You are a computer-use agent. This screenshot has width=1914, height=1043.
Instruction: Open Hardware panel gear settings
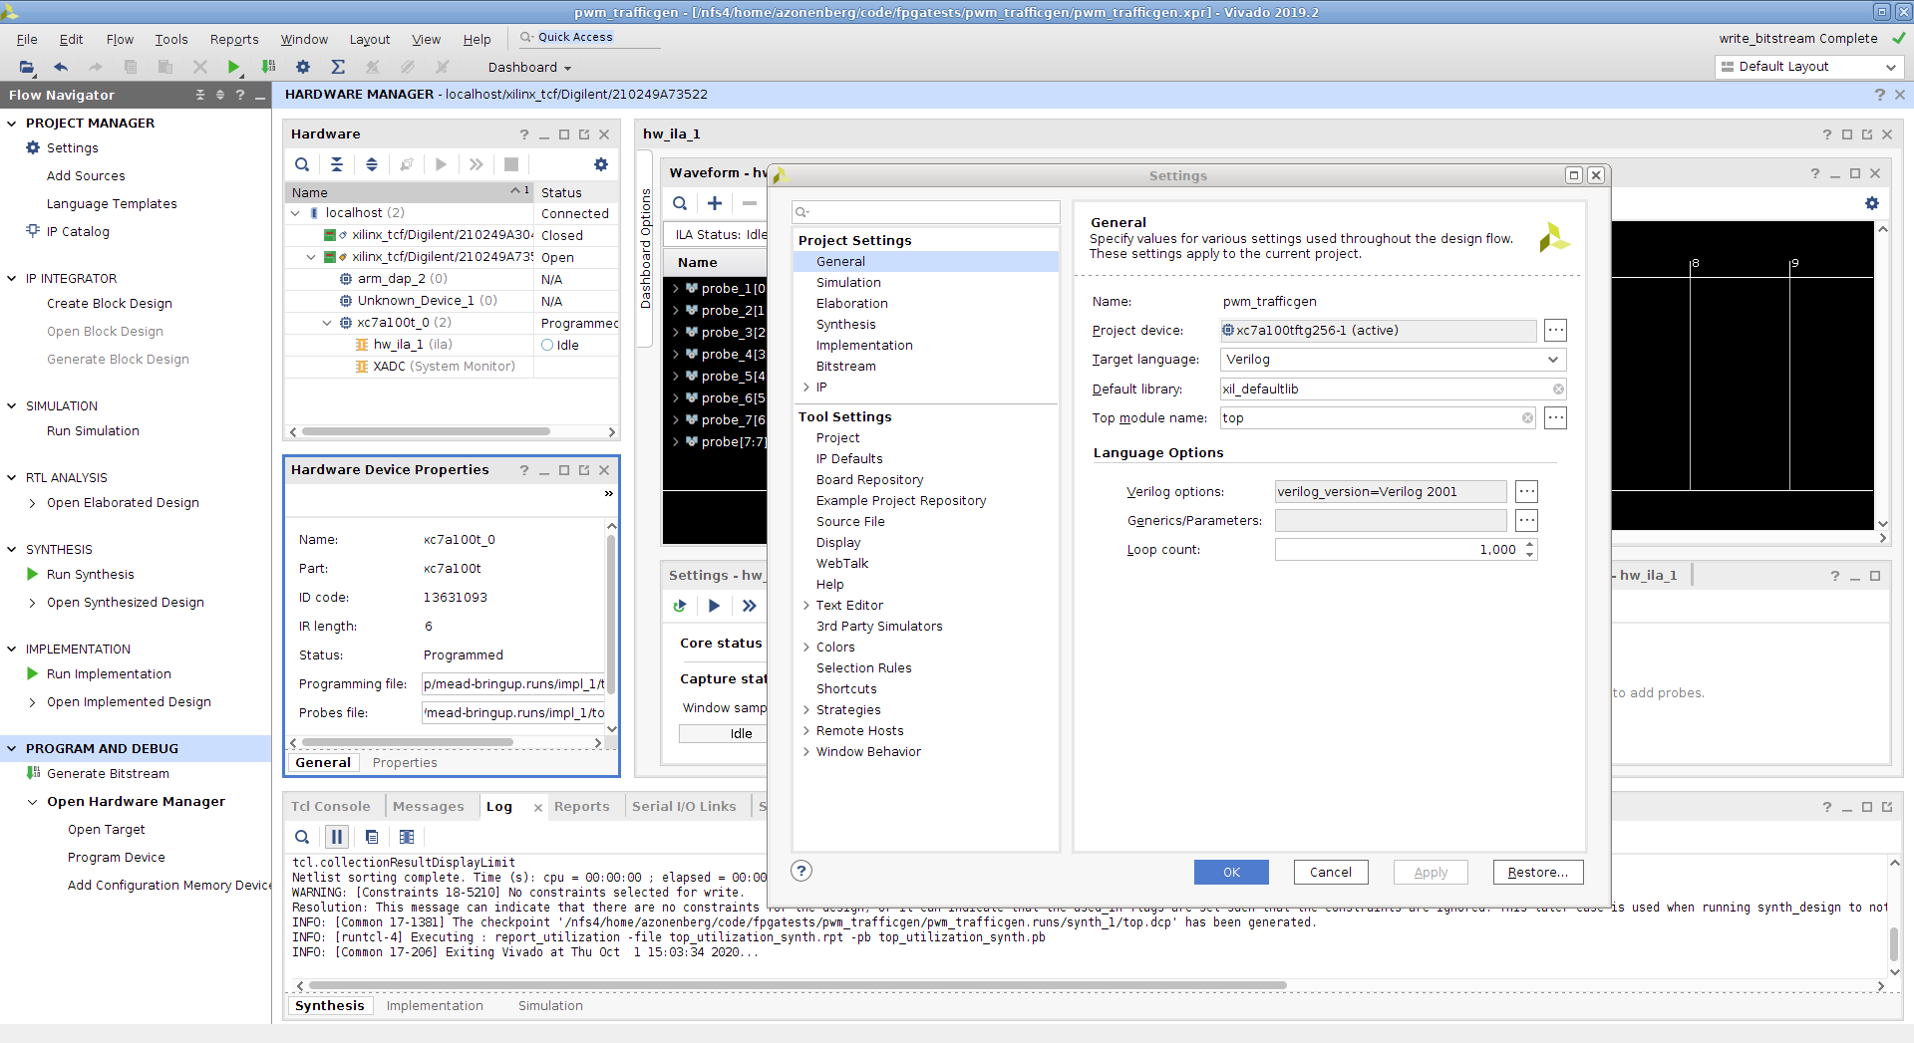[x=601, y=164]
